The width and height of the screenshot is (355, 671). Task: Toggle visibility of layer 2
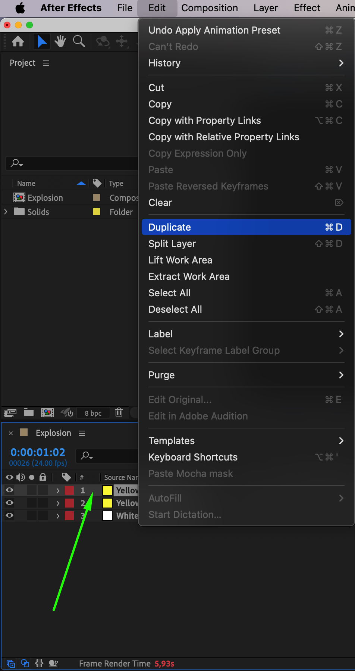point(10,503)
